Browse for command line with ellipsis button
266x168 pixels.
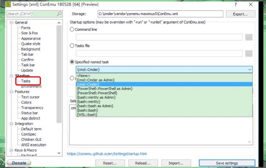click(x=249, y=37)
